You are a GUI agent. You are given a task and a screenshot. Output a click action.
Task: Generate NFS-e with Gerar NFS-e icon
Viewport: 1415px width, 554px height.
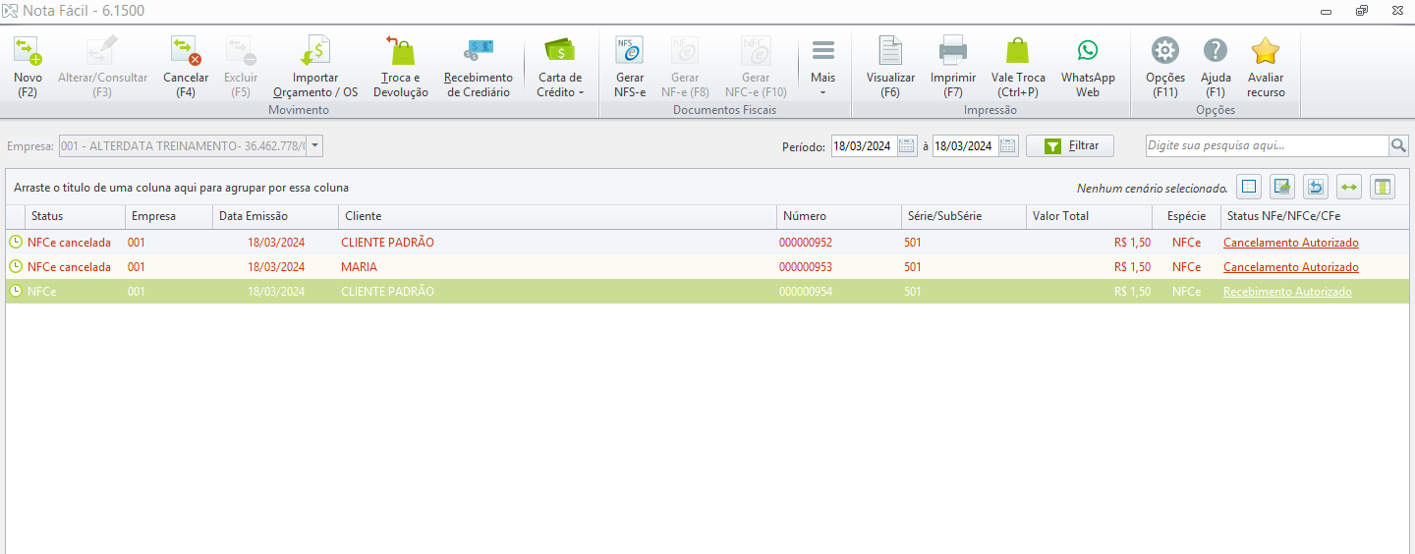630,67
